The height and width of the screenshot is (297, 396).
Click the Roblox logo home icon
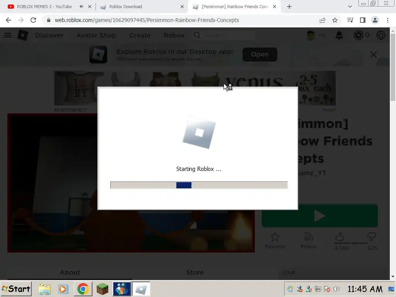tap(23, 35)
